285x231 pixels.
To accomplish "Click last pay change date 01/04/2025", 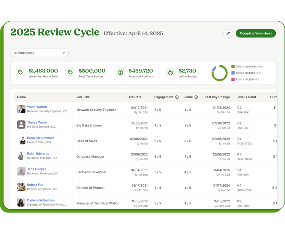I will coord(221,170).
